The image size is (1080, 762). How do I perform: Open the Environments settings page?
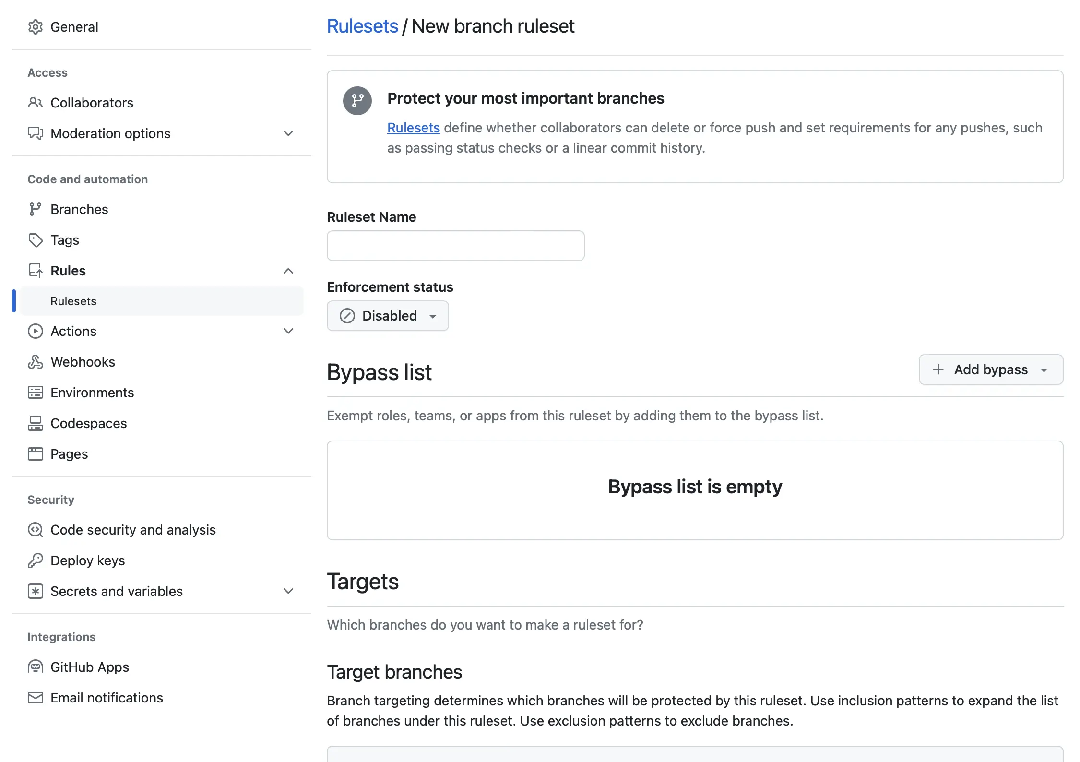(x=92, y=393)
